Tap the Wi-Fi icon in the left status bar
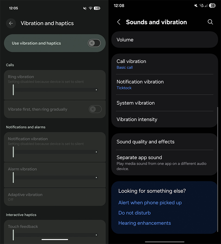Screen dimensions: 221x244 pyautogui.click(x=91, y=8)
